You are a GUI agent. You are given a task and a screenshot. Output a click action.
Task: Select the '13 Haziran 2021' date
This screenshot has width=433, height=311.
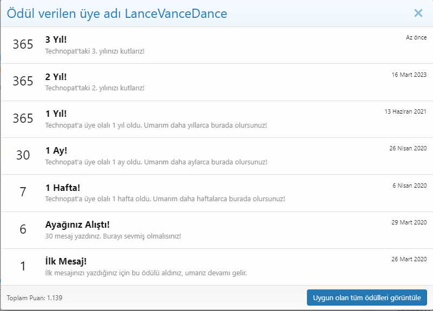[405, 111]
